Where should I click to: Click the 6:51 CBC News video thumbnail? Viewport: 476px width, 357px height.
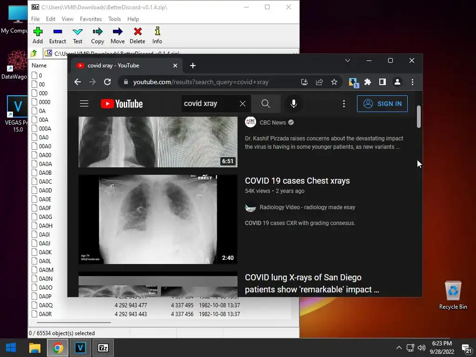(158, 142)
